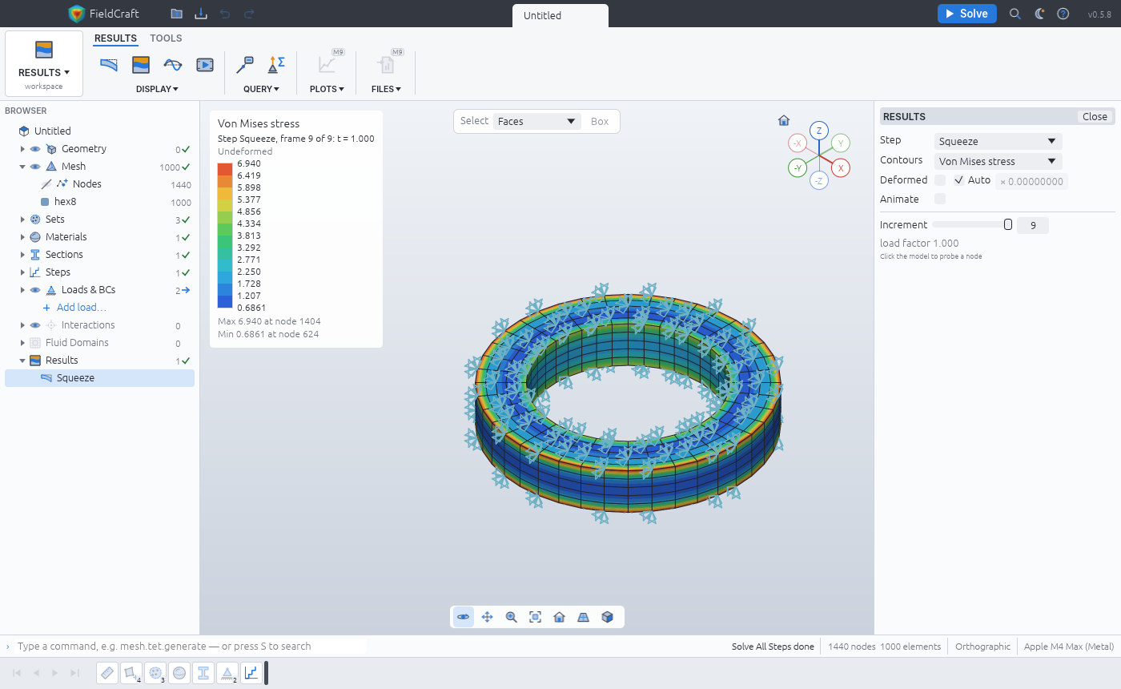
Task: Open the DISPLAY ribbon menu
Action: point(157,89)
